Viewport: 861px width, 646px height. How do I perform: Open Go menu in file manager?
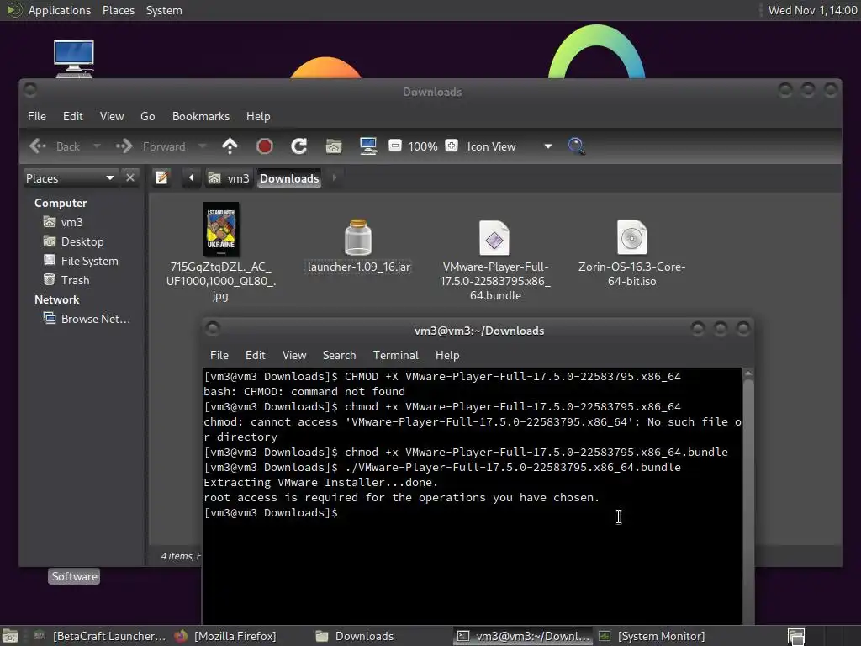pos(147,116)
